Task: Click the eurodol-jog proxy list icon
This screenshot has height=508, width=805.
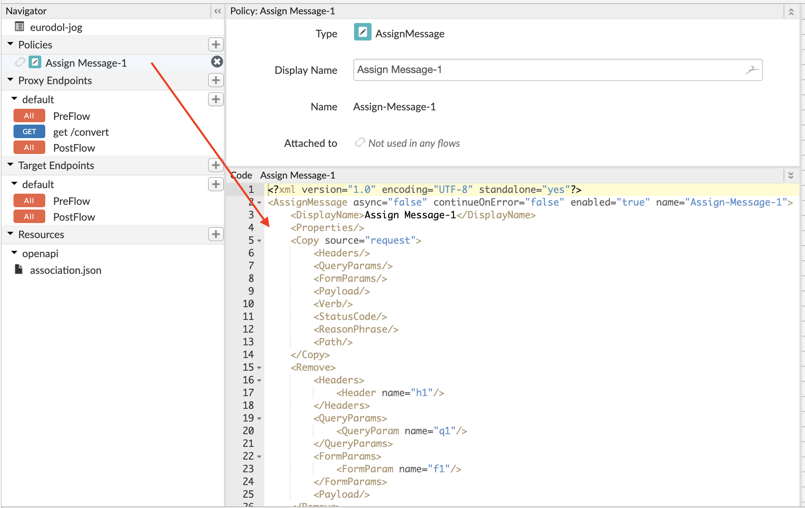Action: point(19,27)
